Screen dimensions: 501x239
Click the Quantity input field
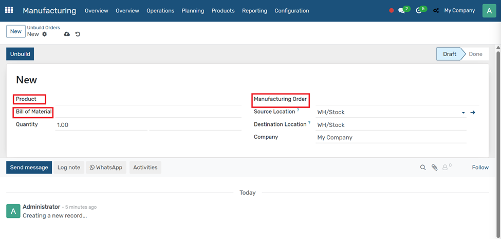point(101,125)
